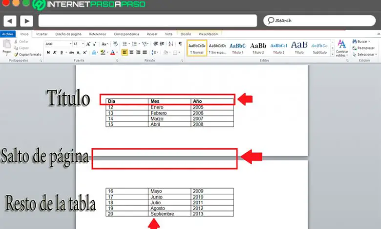Decrease paragraph indent
The width and height of the screenshot is (381, 229).
155,44
